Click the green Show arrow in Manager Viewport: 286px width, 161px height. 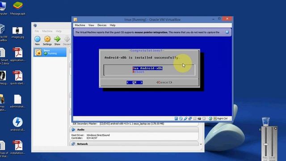57,41
